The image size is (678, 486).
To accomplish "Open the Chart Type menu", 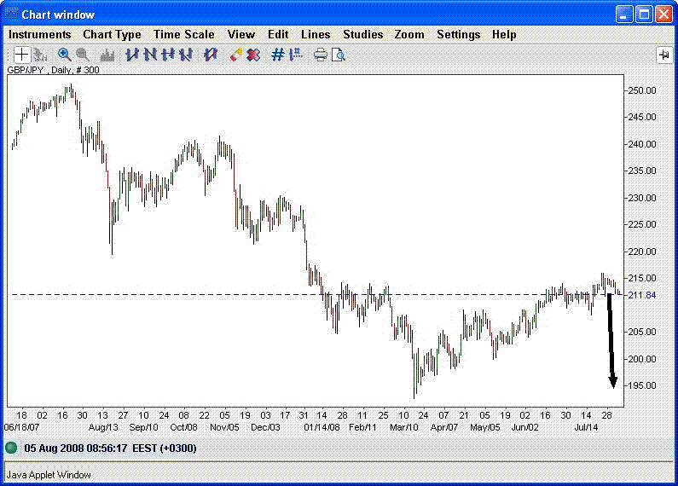I will pos(112,34).
